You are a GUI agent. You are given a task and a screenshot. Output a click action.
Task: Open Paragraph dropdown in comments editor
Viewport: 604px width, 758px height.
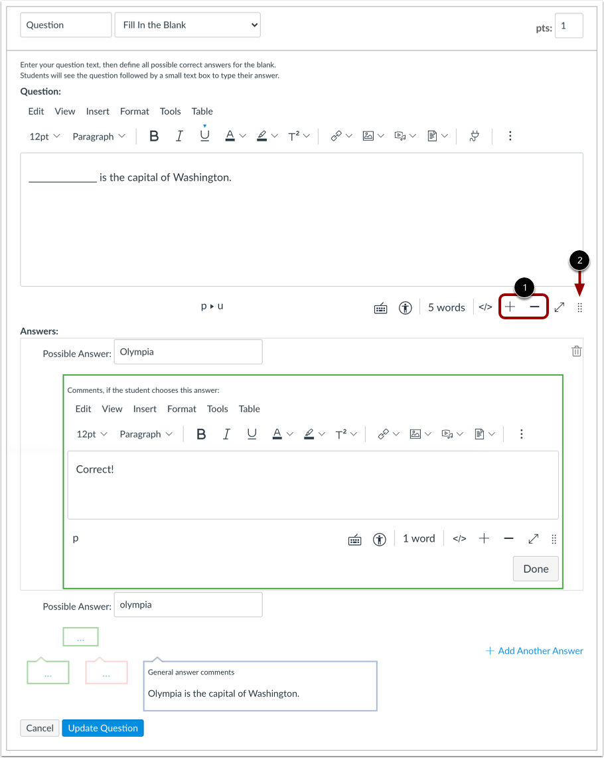[x=146, y=434]
